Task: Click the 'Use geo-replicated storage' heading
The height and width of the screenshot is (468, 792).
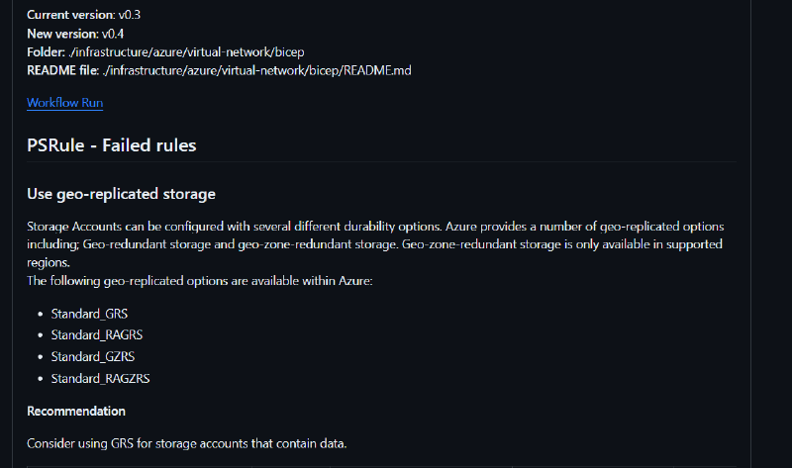Action: coord(121,194)
